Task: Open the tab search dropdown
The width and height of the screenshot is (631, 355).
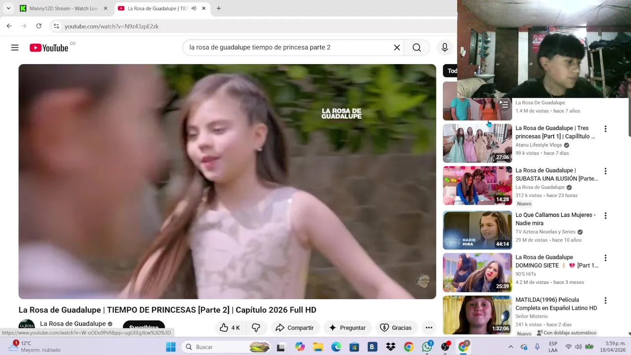Action: point(8,8)
